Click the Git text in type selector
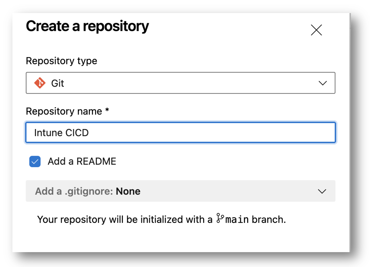This screenshot has width=370, height=267. [58, 83]
